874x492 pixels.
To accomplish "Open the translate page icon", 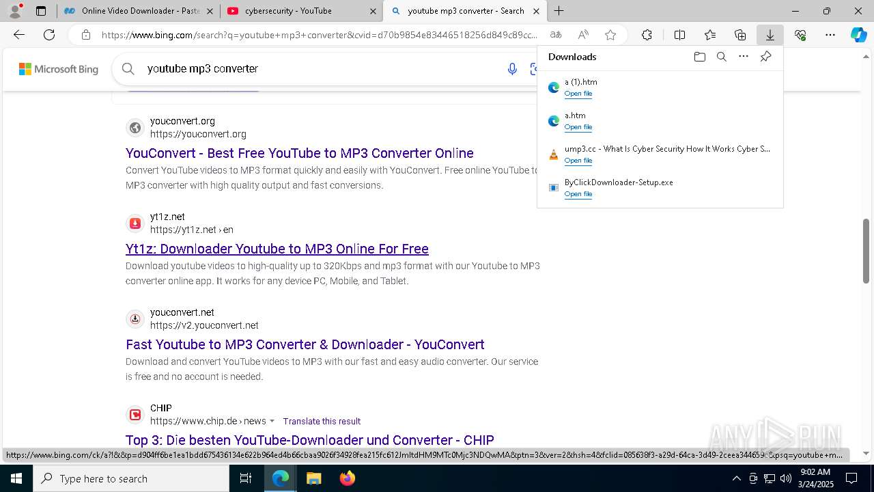I will tap(556, 35).
